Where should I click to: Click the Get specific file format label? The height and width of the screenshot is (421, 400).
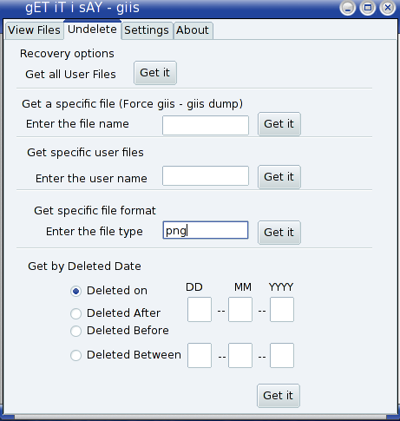tap(95, 211)
